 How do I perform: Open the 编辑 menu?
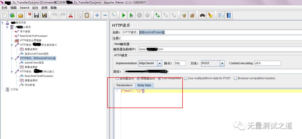pyautogui.click(x=13, y=8)
